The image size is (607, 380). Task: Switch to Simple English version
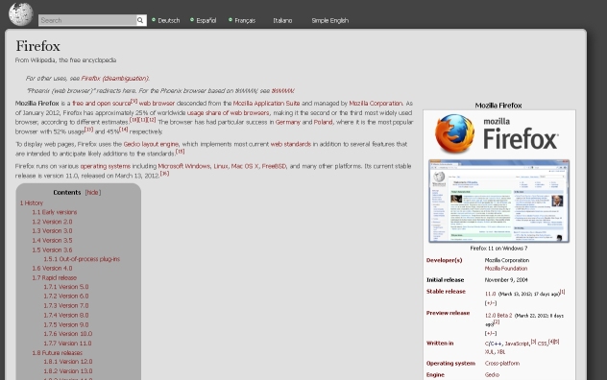329,20
